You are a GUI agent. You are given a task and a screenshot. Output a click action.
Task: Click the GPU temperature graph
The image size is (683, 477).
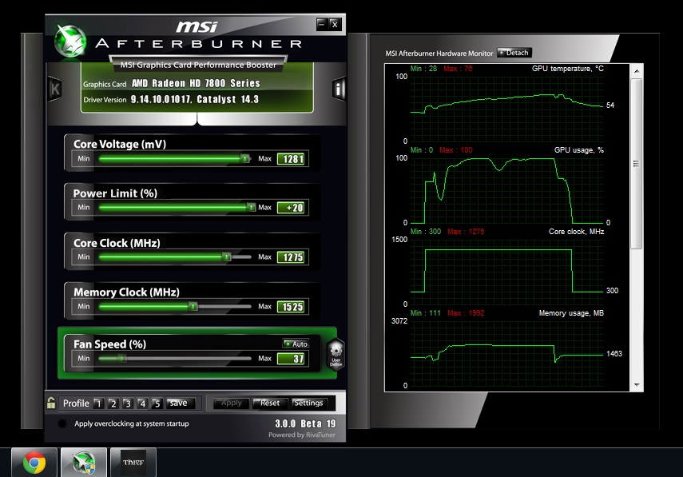tap(507, 109)
